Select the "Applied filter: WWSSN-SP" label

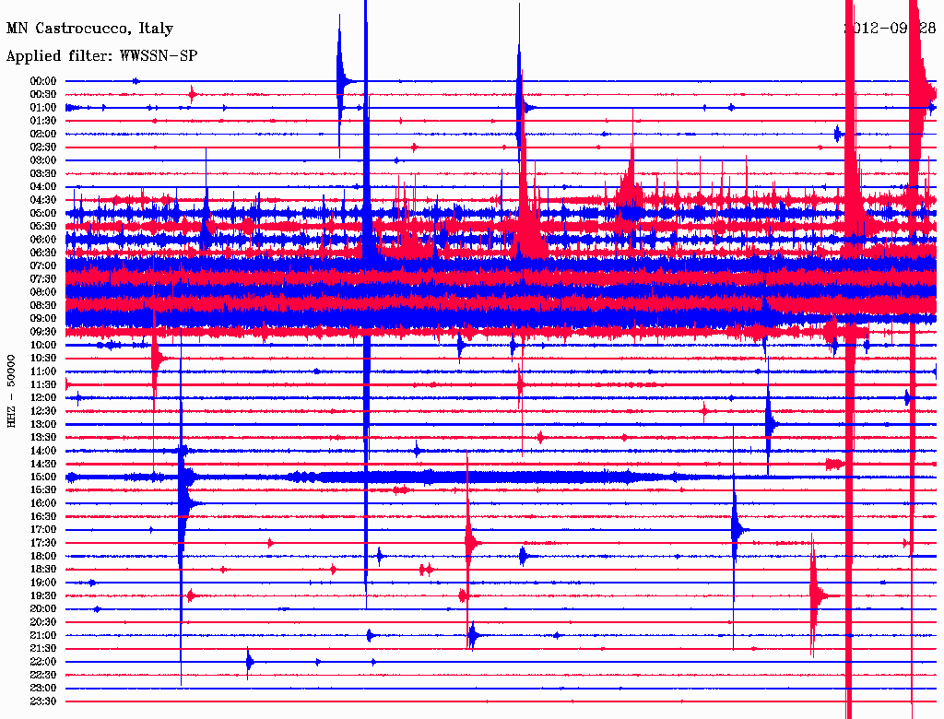pyautogui.click(x=101, y=56)
